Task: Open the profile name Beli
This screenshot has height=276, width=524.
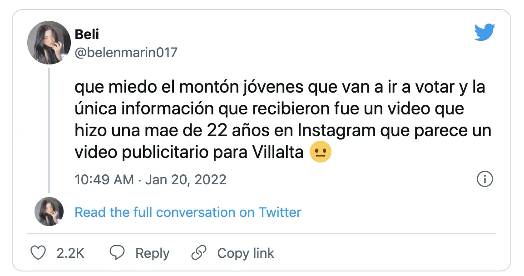Action: 87,34
